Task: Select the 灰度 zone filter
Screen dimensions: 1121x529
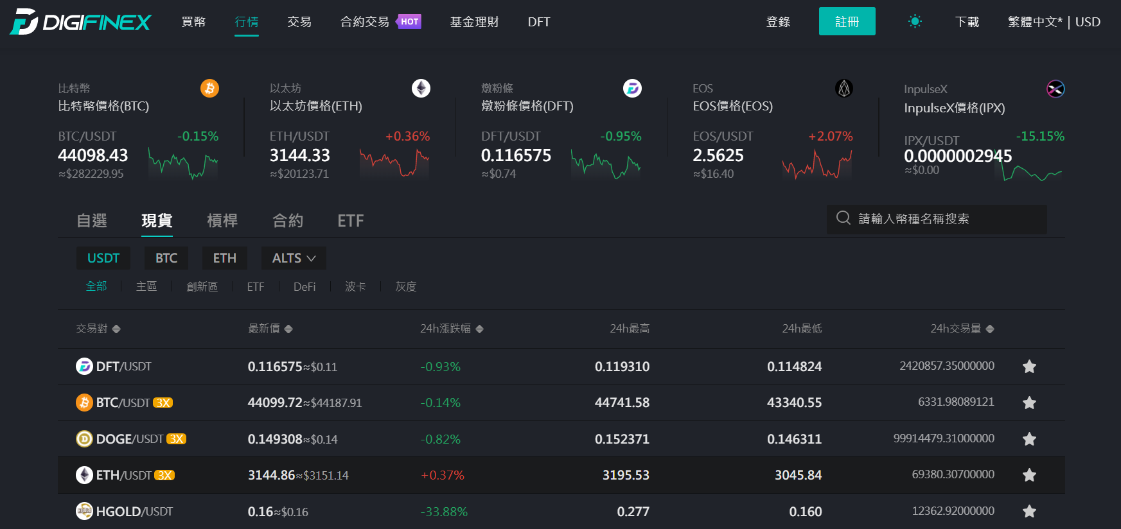Action: pos(406,286)
